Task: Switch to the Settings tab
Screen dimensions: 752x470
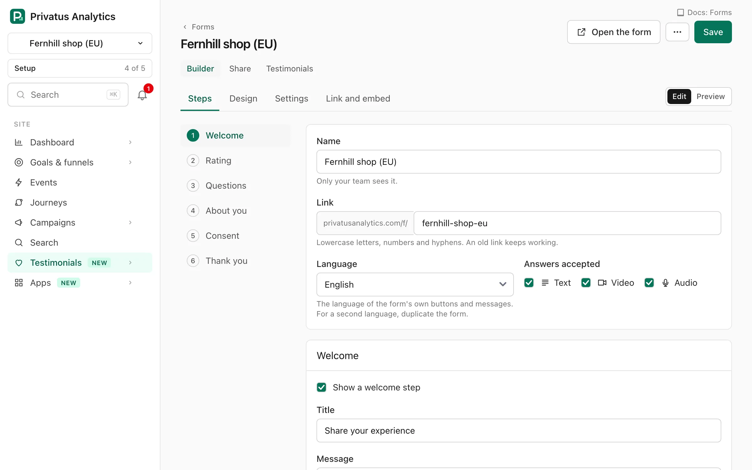Action: click(291, 98)
